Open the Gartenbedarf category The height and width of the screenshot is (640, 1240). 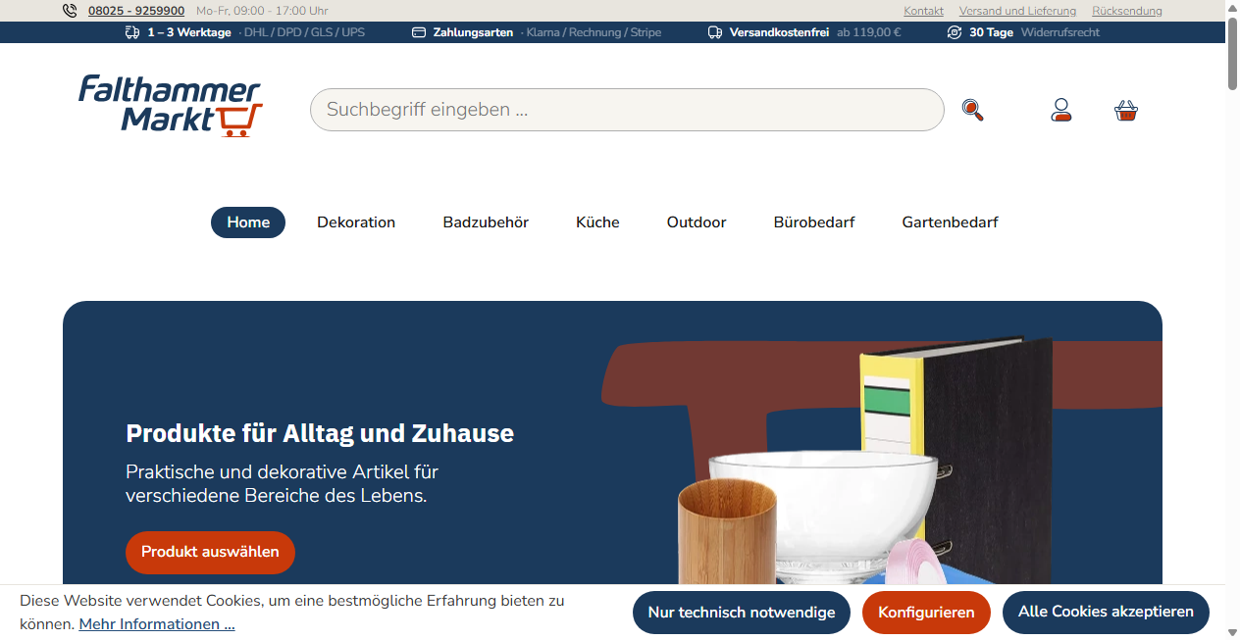click(950, 222)
